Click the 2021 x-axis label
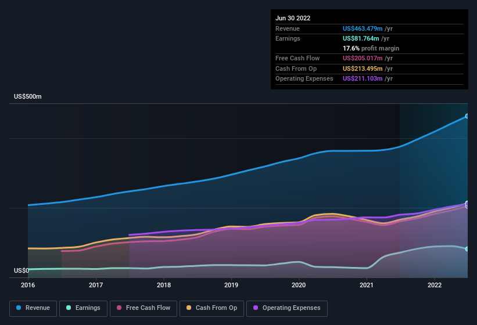The image size is (477, 325). tap(367, 285)
